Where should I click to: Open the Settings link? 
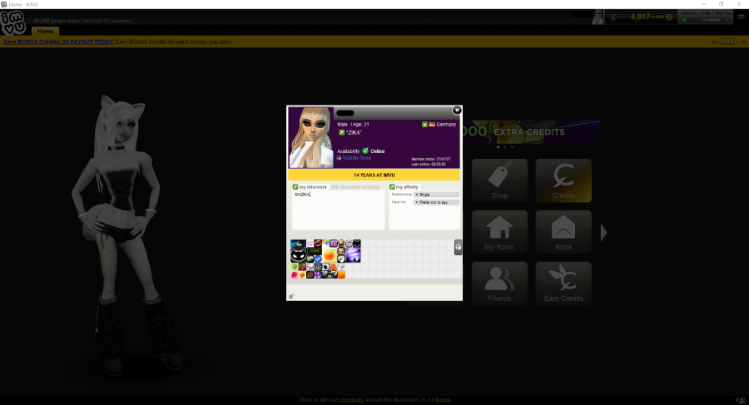pos(688,13)
